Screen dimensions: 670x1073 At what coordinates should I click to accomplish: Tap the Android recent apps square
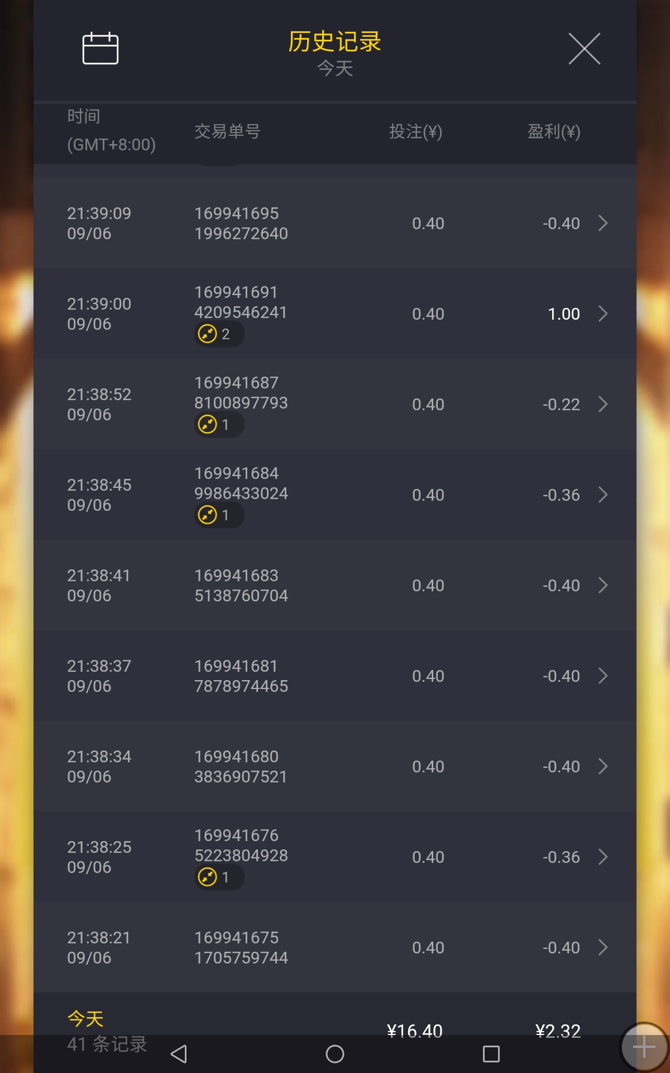491,1054
